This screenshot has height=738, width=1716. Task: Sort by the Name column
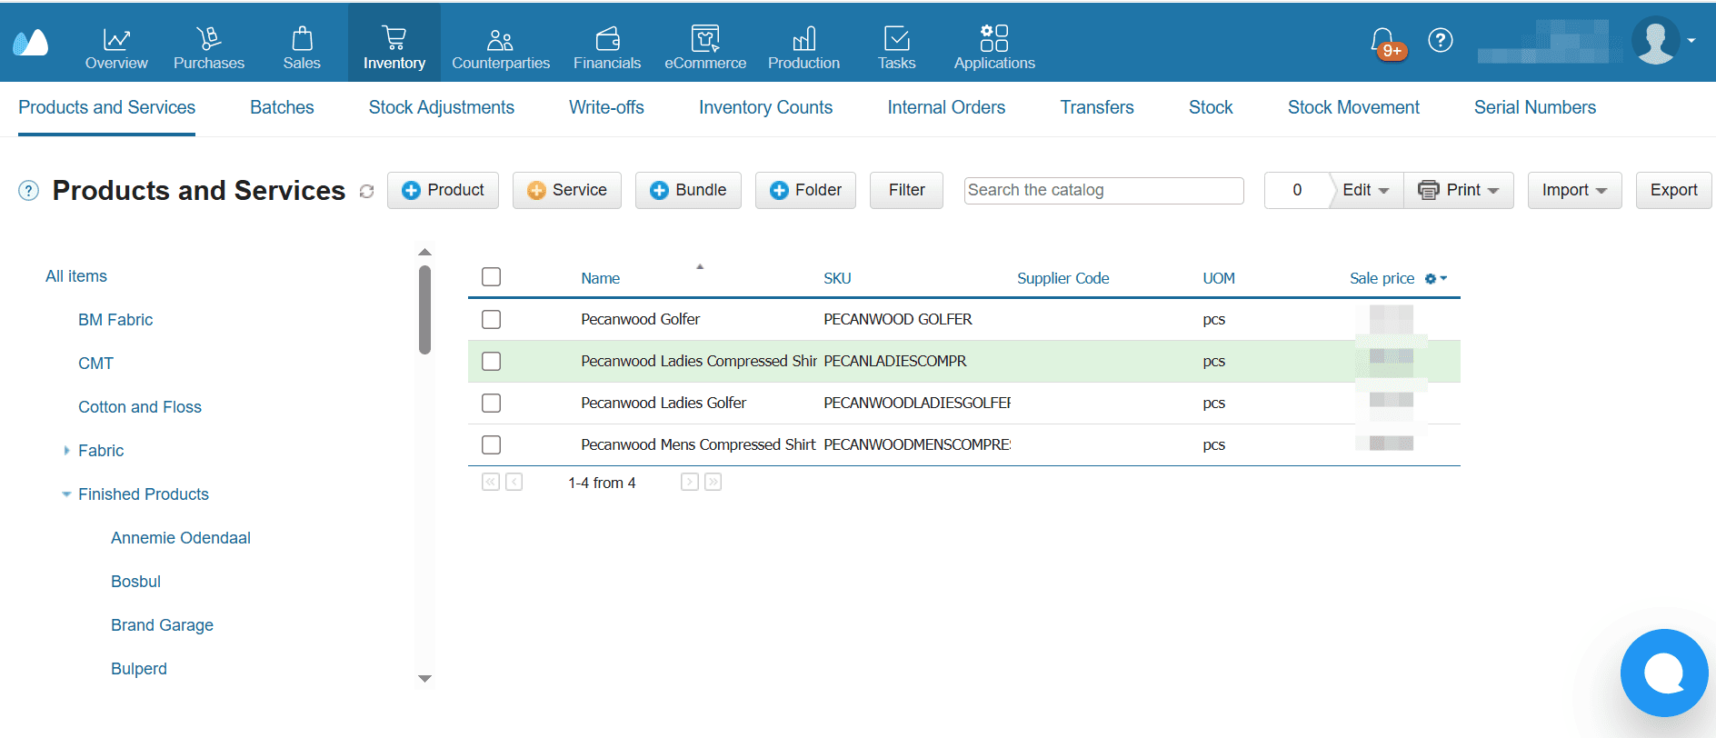[601, 278]
